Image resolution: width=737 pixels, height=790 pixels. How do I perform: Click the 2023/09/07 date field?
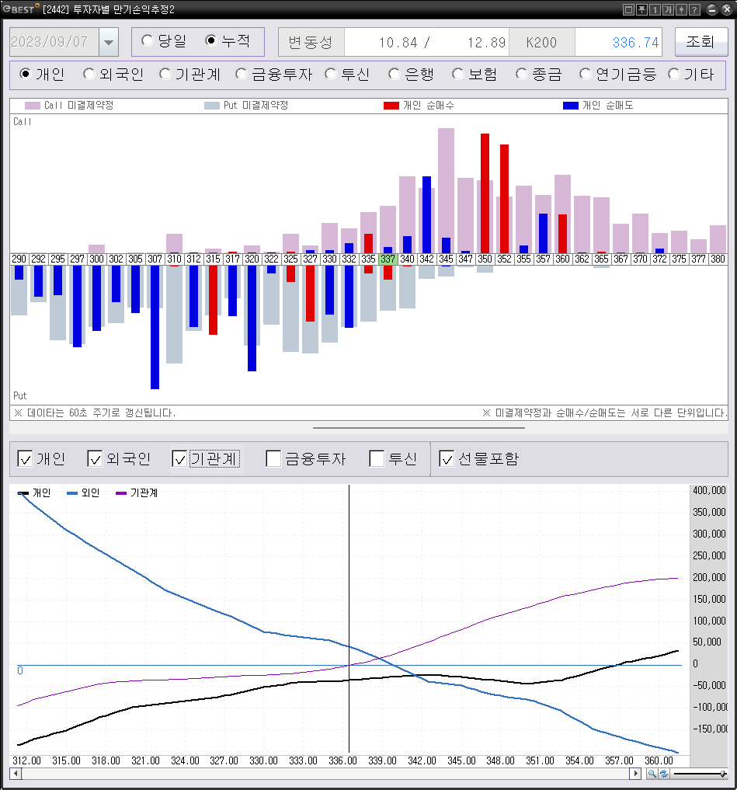point(54,42)
